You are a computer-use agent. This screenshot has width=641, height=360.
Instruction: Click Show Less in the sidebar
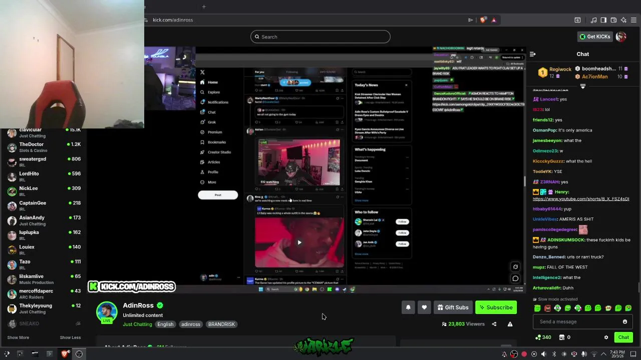[70, 337]
